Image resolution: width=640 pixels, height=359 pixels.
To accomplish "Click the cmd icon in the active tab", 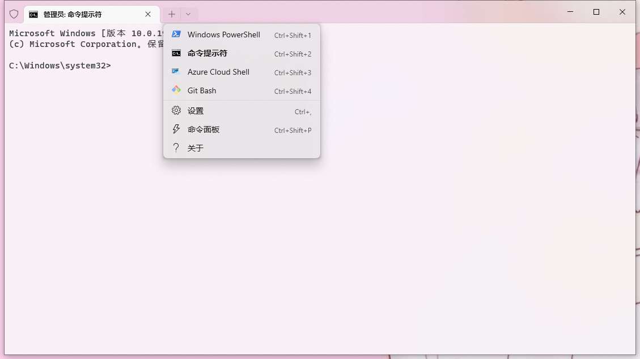I will point(33,14).
